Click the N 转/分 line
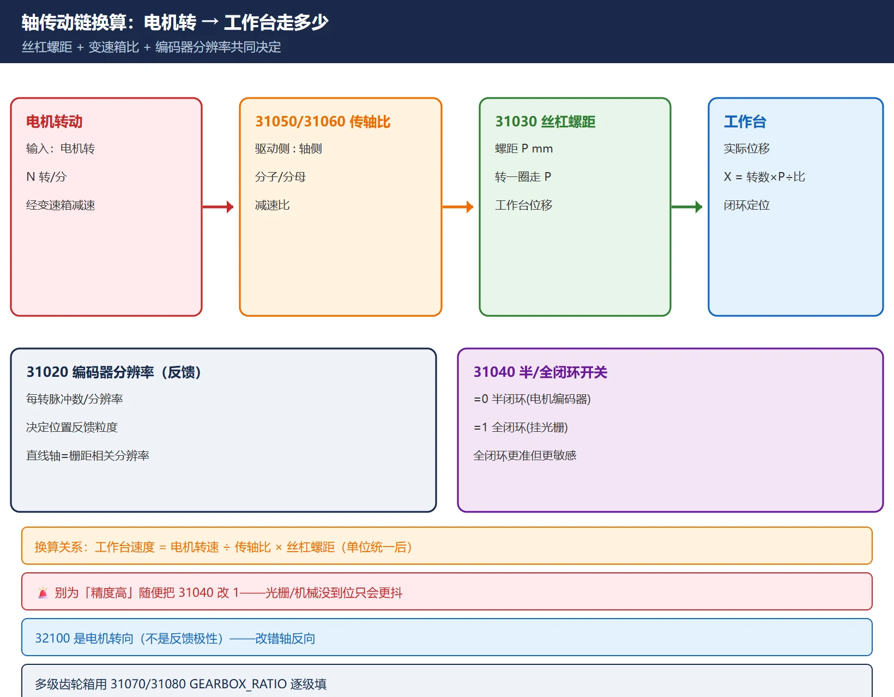Screen dimensions: 894x697 tap(46, 177)
